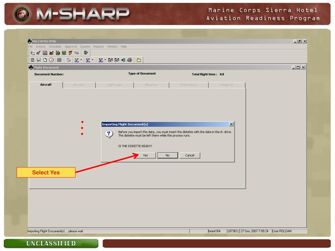Click the red aircraft tool icon
The width and height of the screenshot is (335, 251).
[39, 53]
